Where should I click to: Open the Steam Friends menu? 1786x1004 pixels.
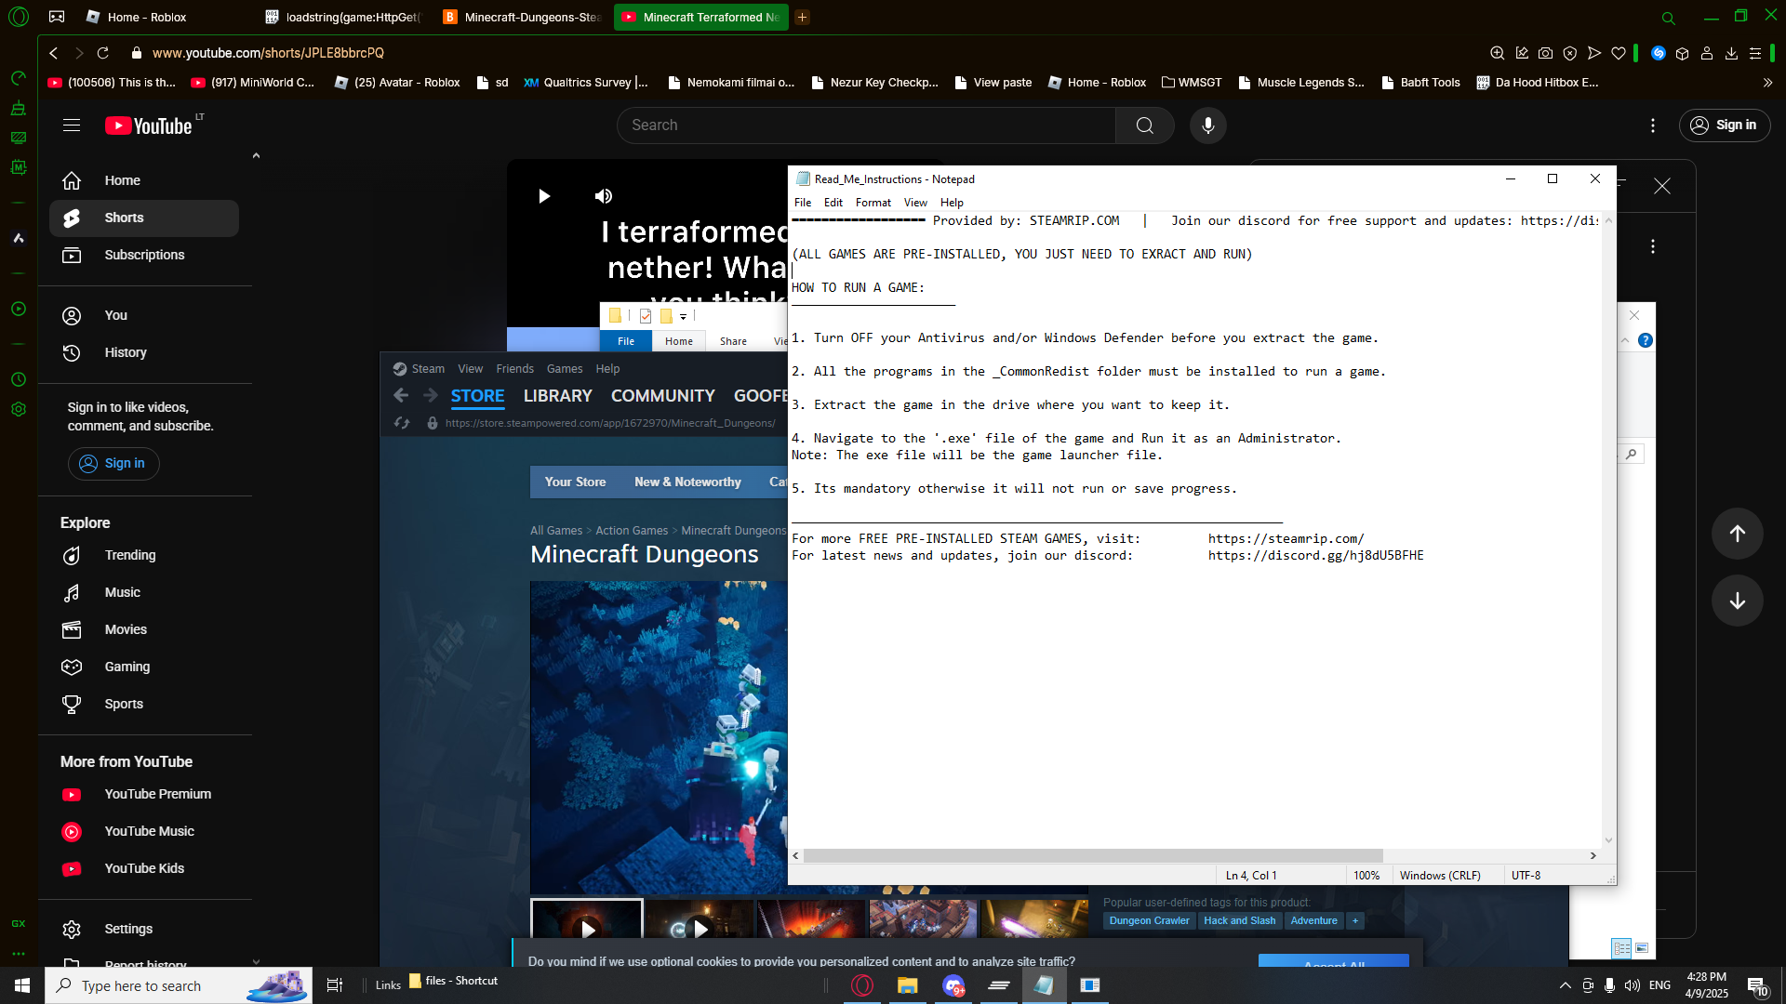[x=515, y=369]
